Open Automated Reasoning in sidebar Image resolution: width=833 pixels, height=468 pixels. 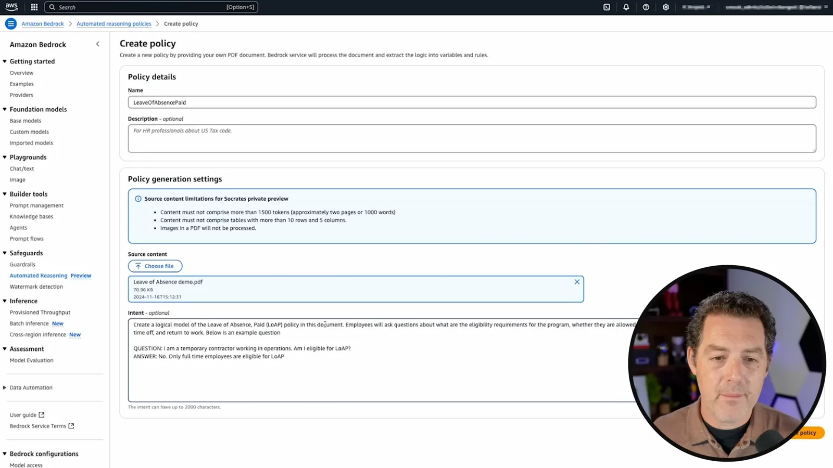[x=39, y=276]
